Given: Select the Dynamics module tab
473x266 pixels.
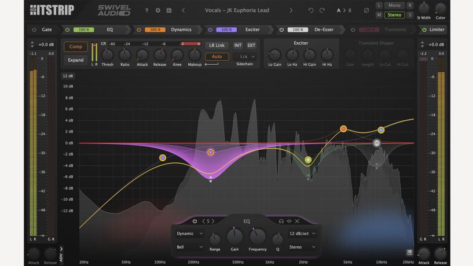Looking at the screenshot, I should click(x=181, y=29).
